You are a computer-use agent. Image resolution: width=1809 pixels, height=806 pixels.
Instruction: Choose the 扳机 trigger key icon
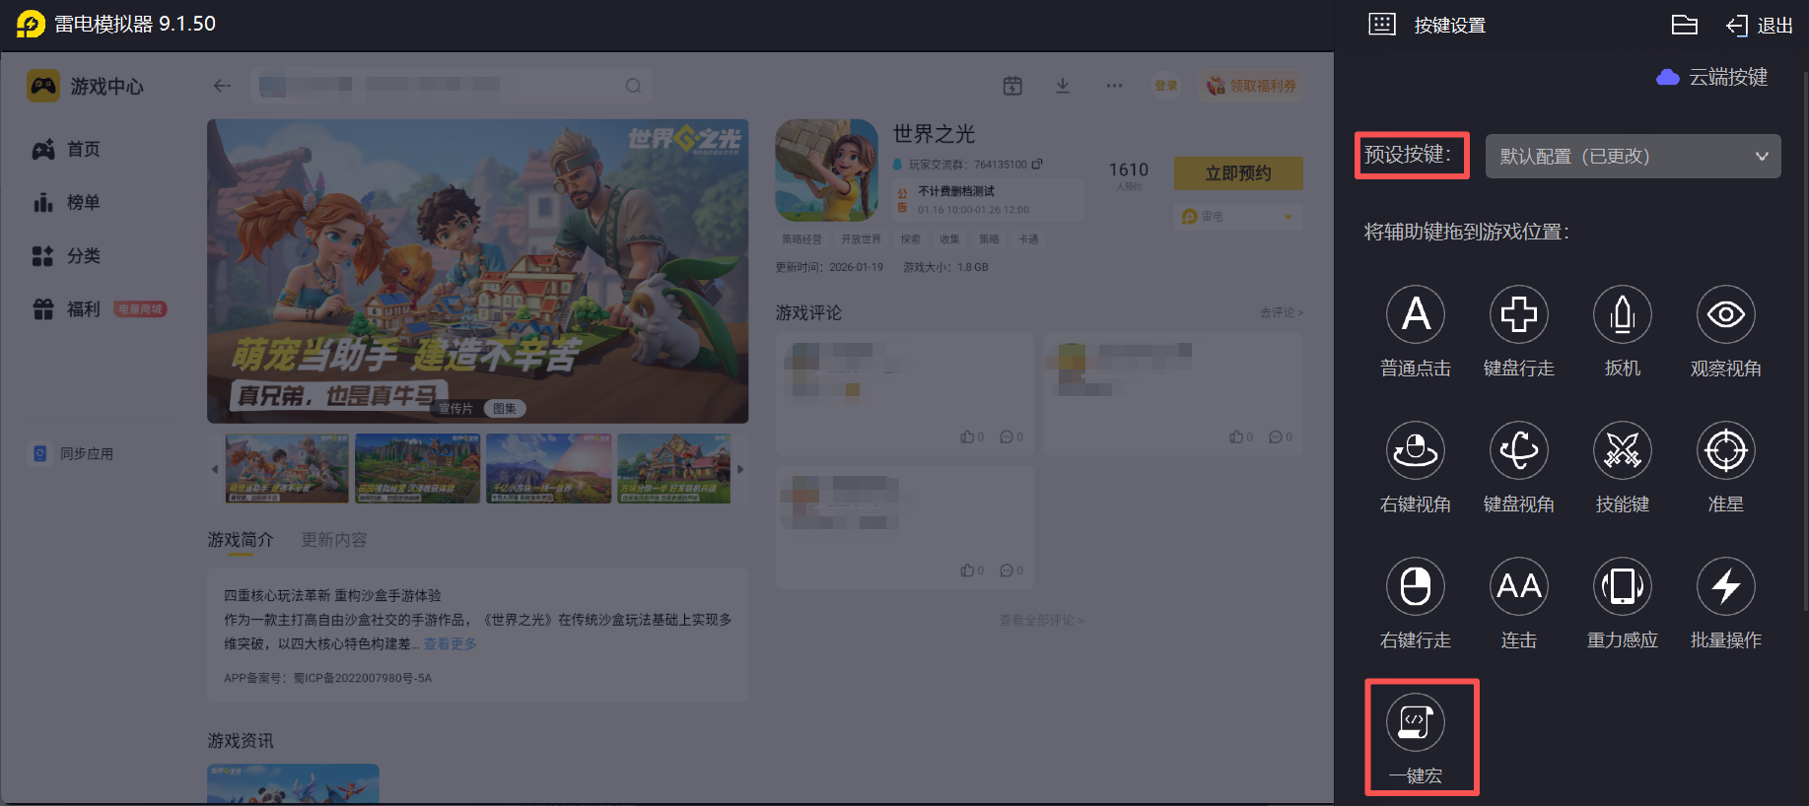coord(1623,314)
